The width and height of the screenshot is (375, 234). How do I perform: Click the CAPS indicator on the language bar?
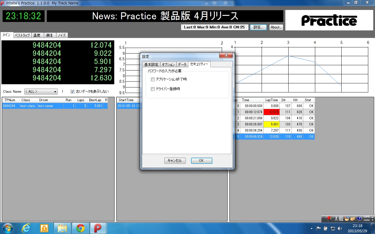click(366, 217)
